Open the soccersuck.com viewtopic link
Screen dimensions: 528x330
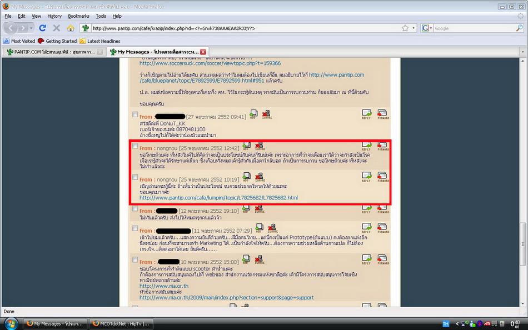[x=210, y=63]
